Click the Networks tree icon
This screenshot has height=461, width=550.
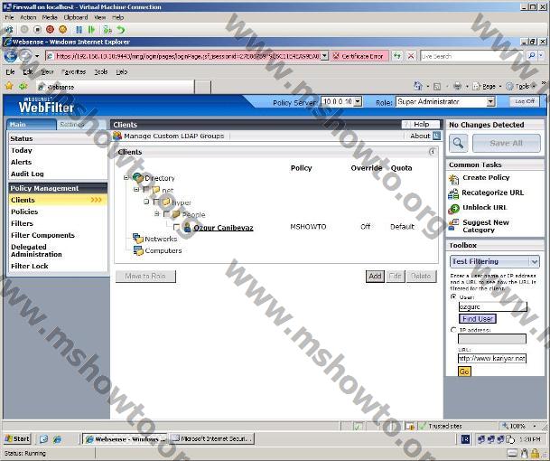tap(138, 239)
